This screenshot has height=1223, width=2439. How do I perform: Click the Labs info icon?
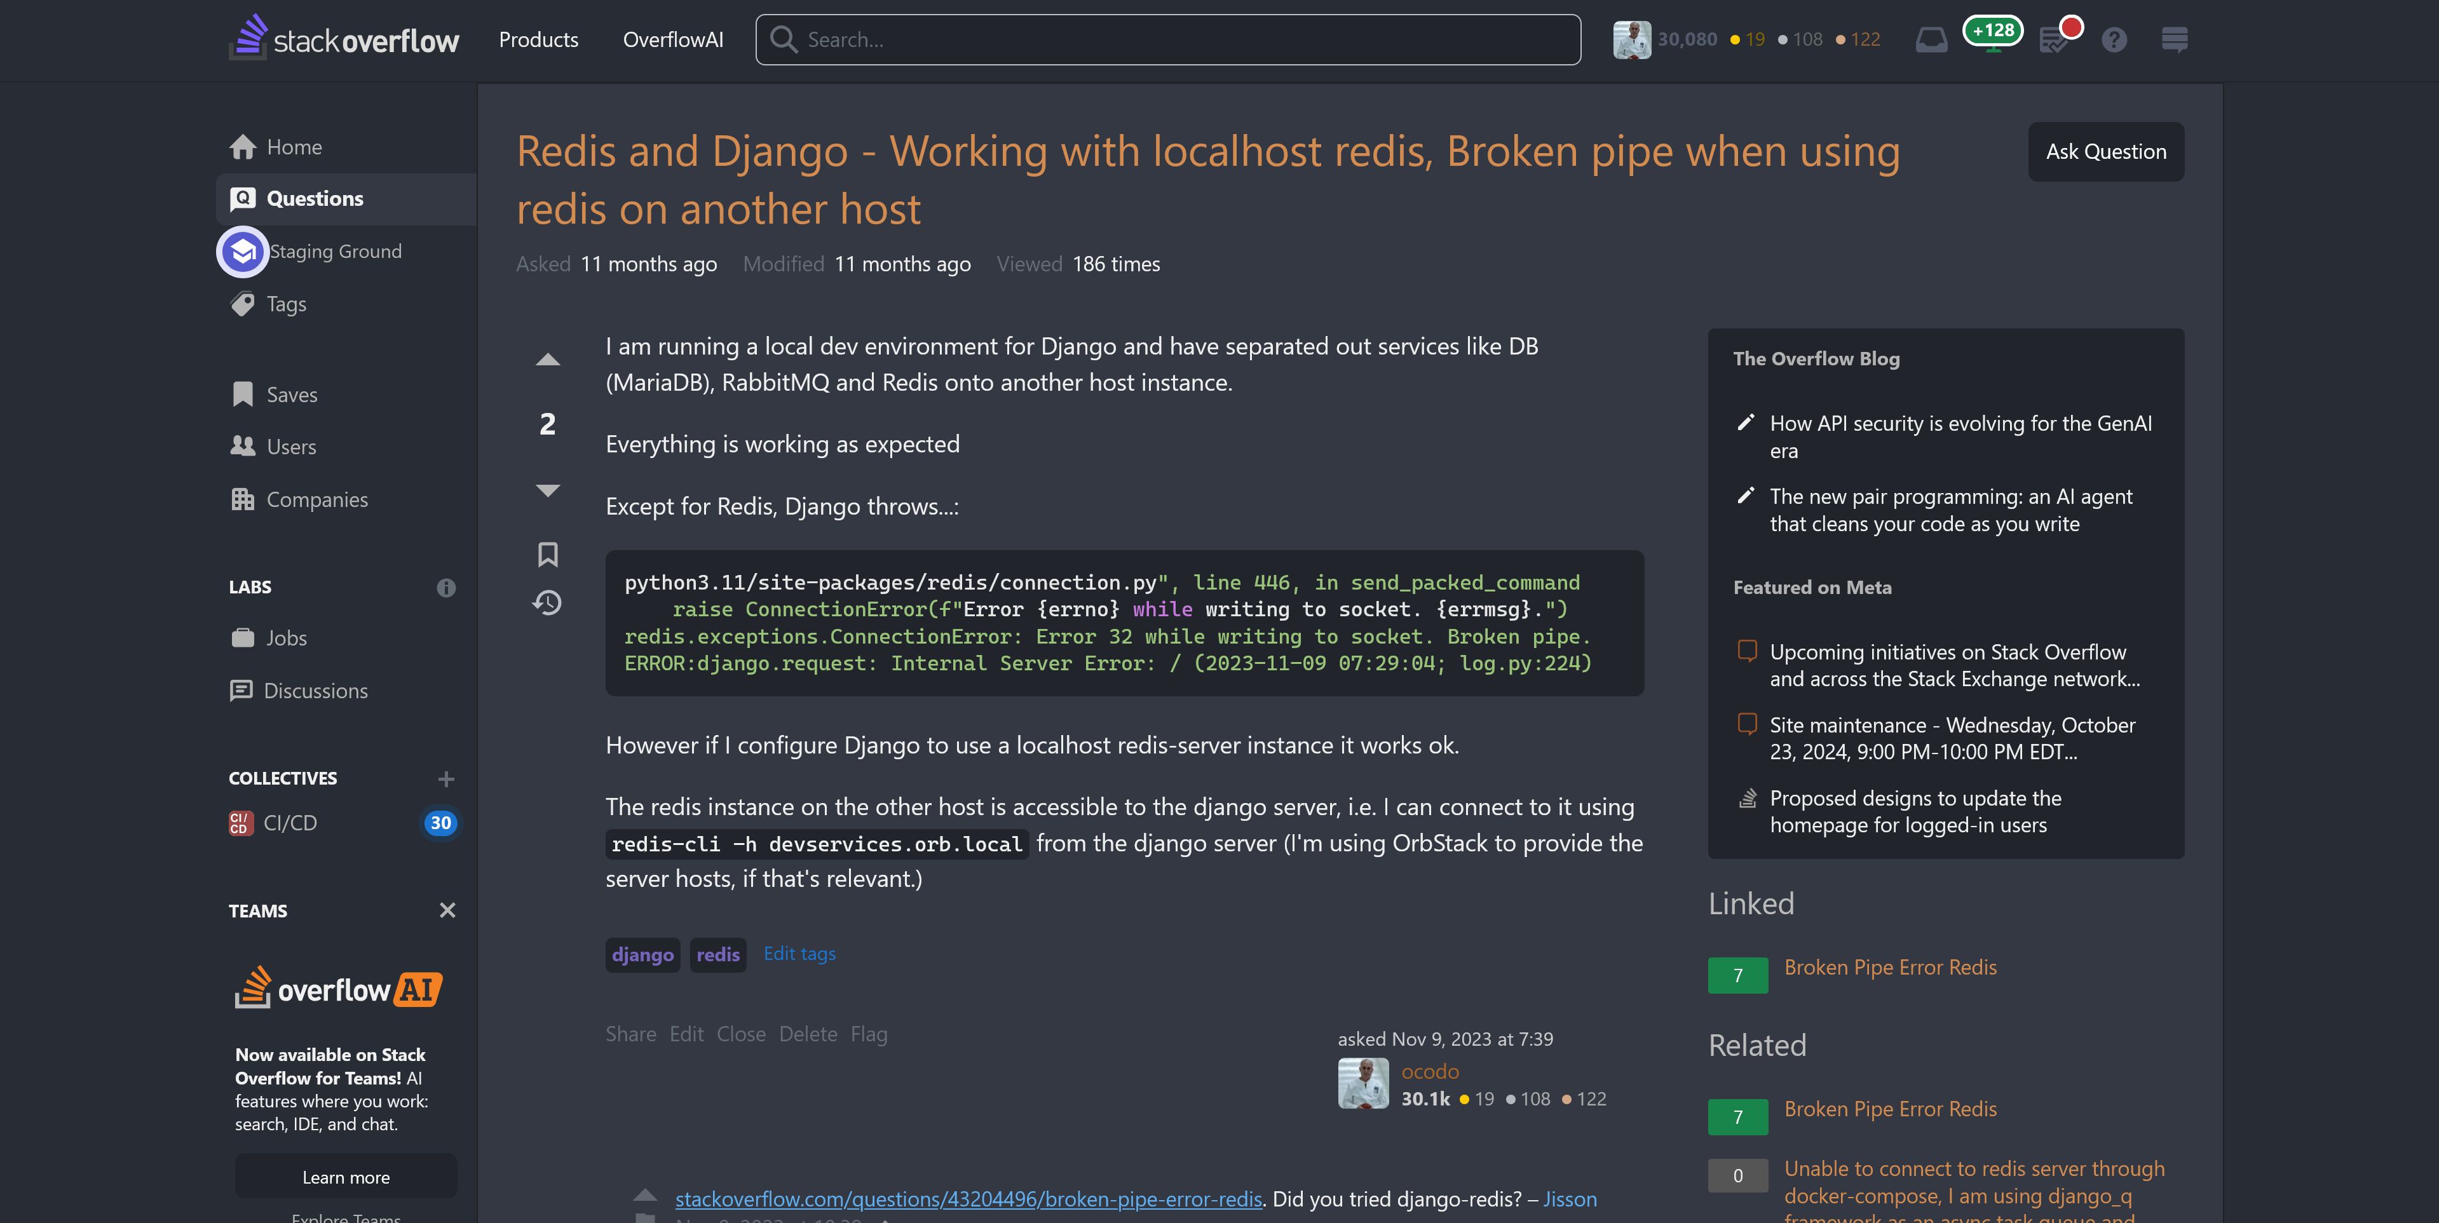446,588
